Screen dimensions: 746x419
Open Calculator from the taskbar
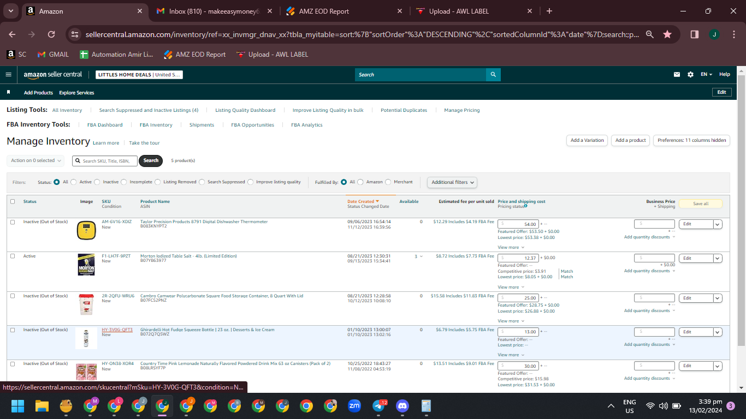pos(427,406)
